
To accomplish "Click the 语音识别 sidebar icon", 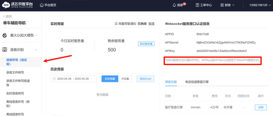I will pos(5,50).
